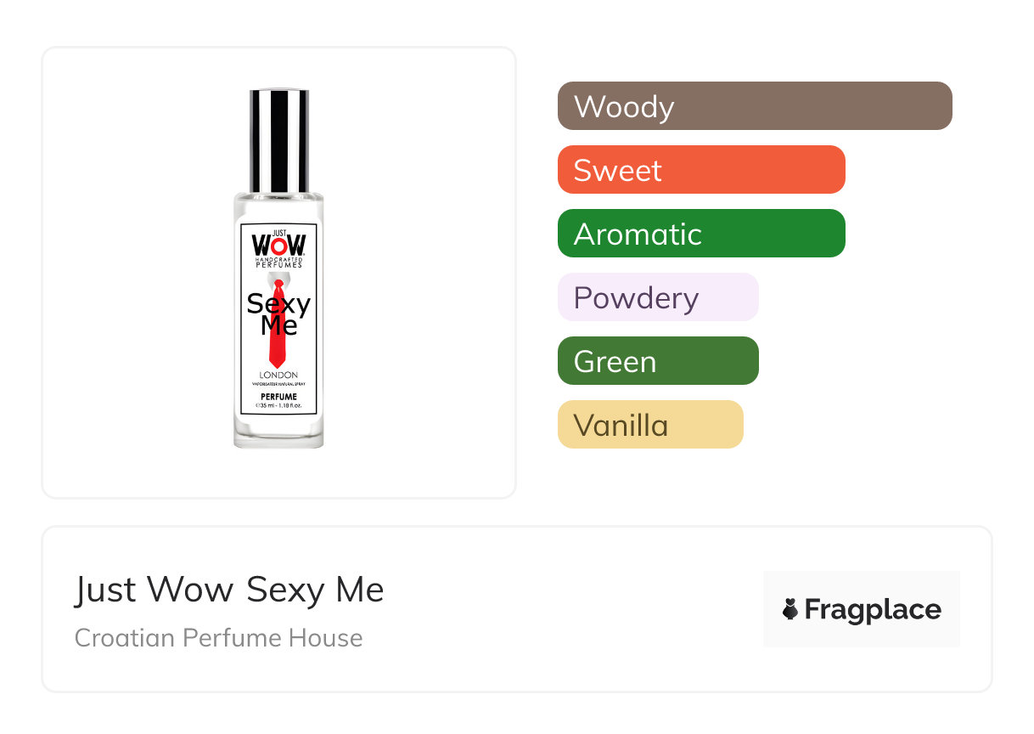Image resolution: width=1034 pixels, height=734 pixels.
Task: Click the clear glass base of the bottle
Action: [x=278, y=432]
